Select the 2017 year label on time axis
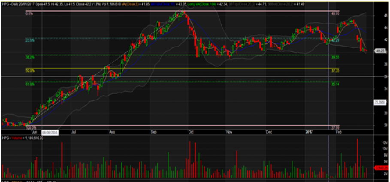The height and width of the screenshot is (182, 390). click(x=312, y=132)
